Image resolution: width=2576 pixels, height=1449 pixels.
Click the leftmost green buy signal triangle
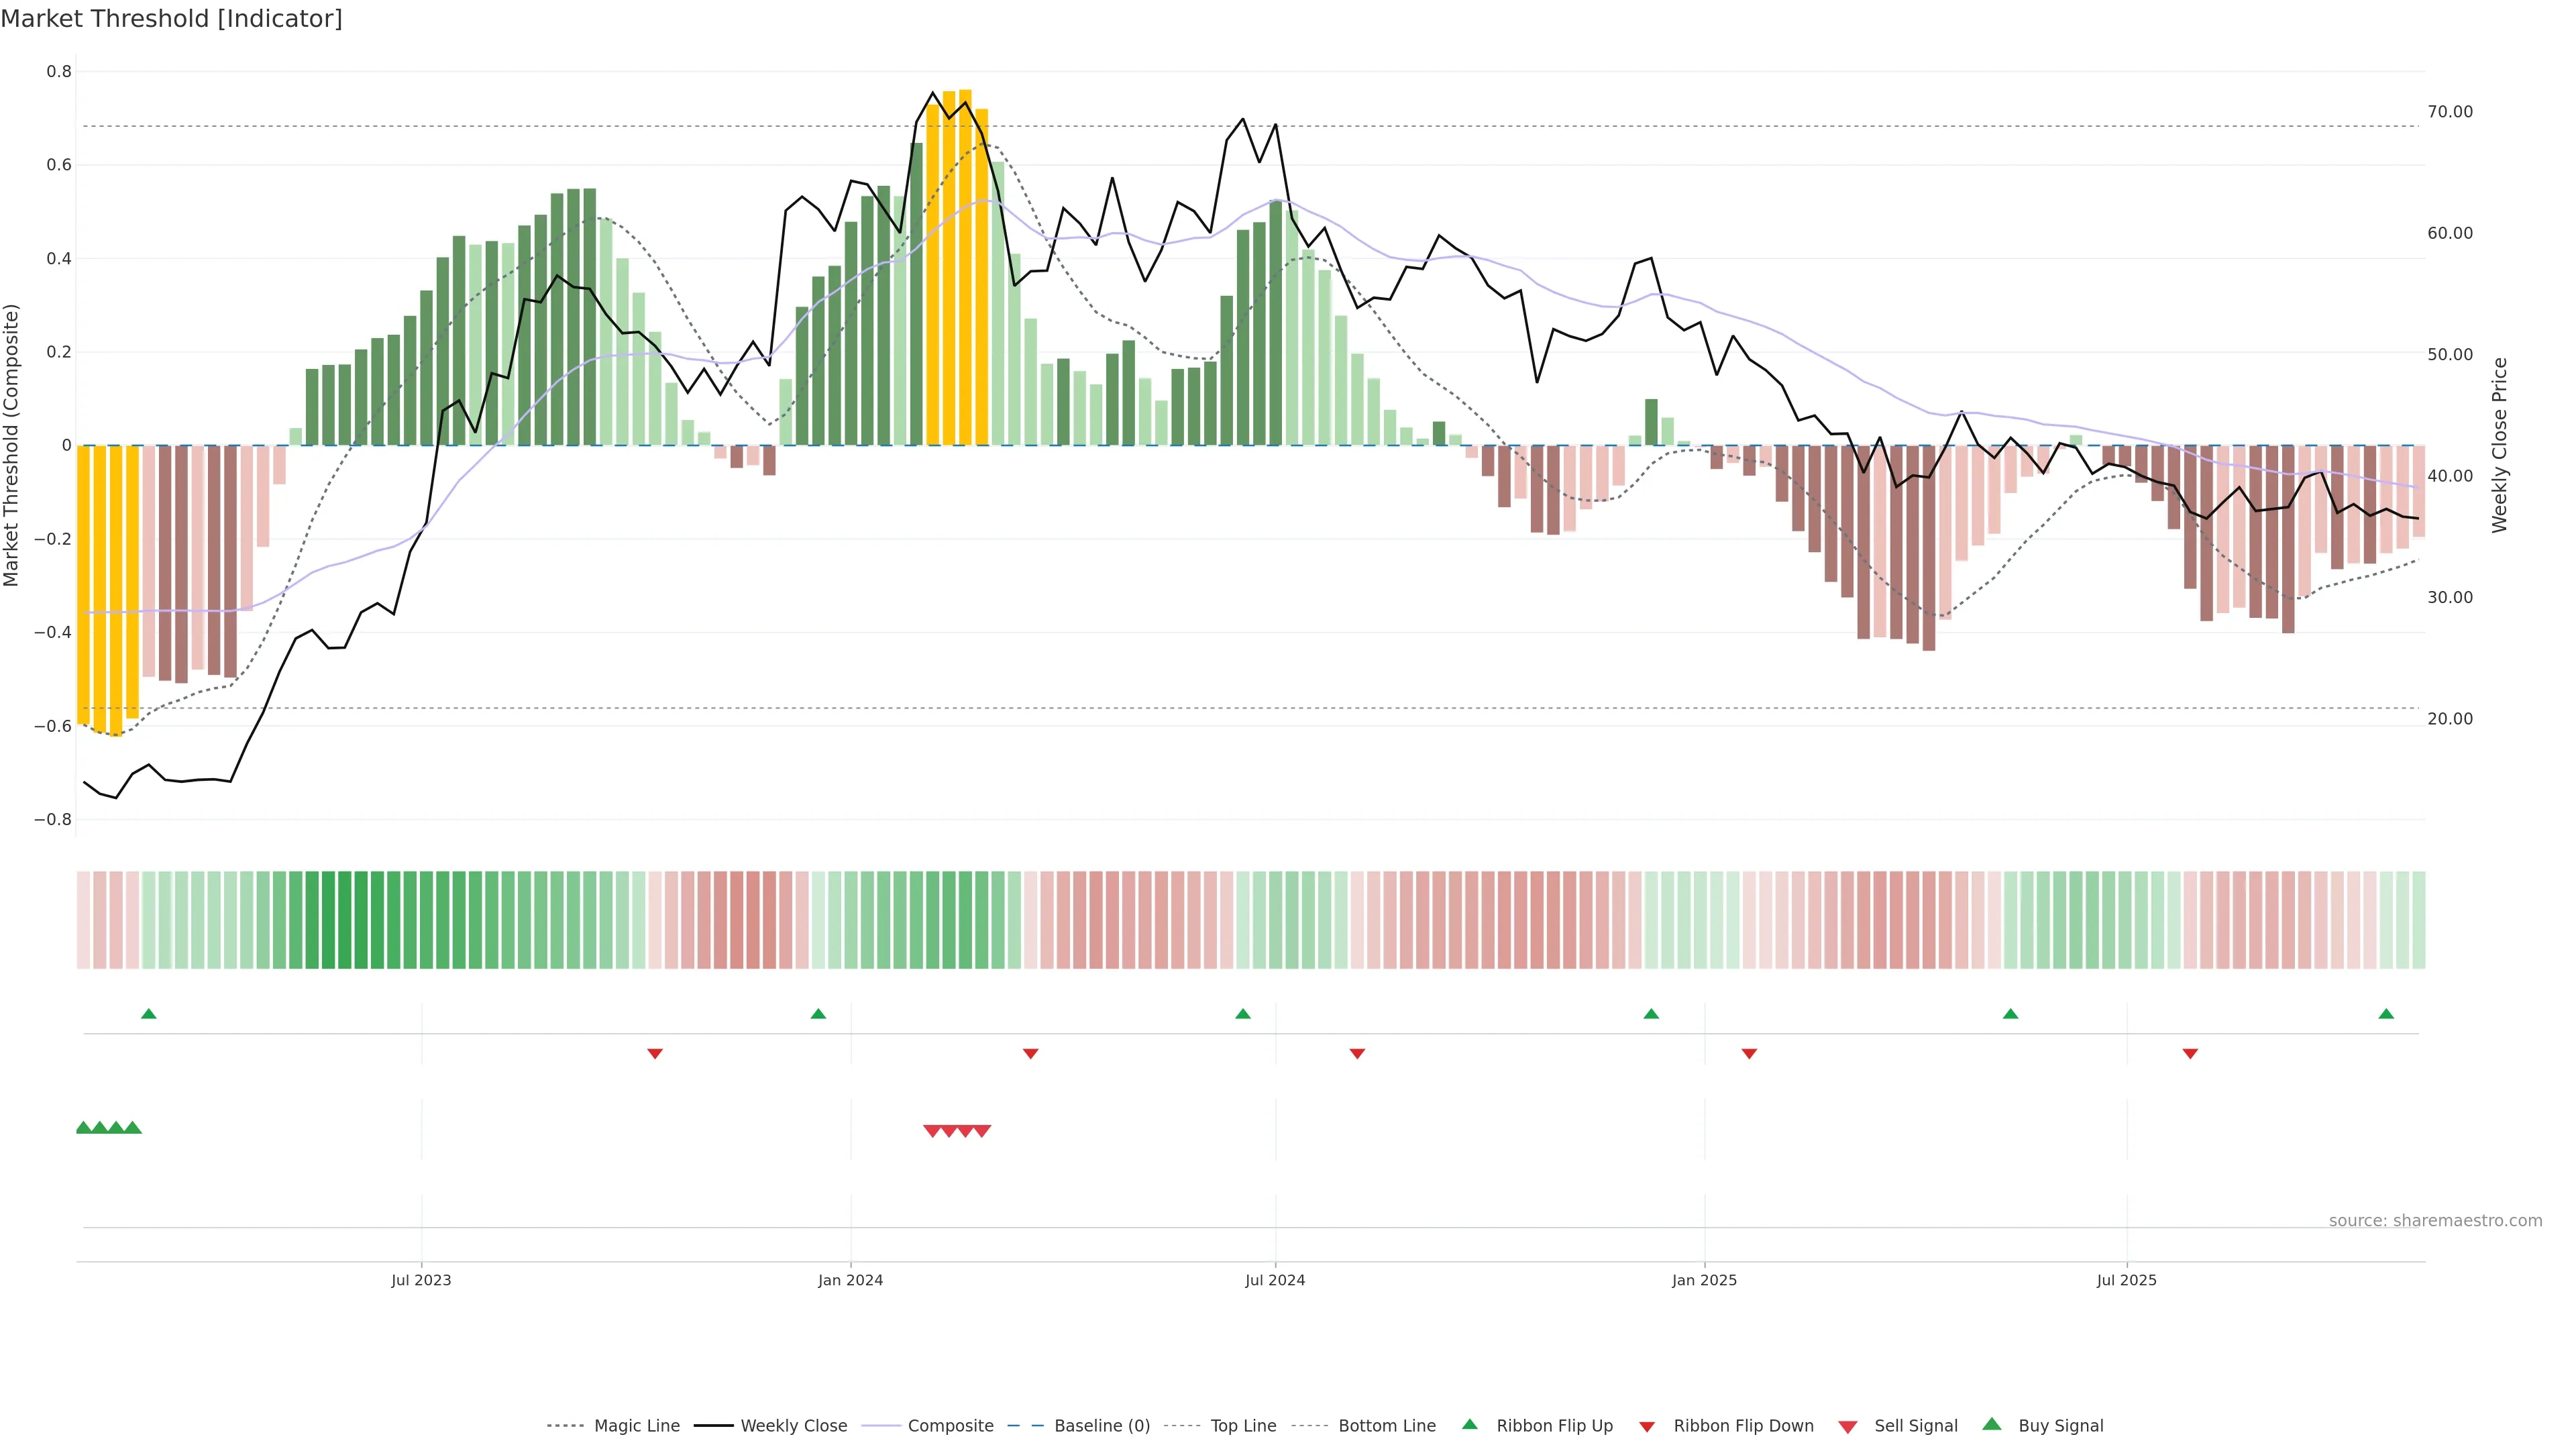tap(84, 1128)
